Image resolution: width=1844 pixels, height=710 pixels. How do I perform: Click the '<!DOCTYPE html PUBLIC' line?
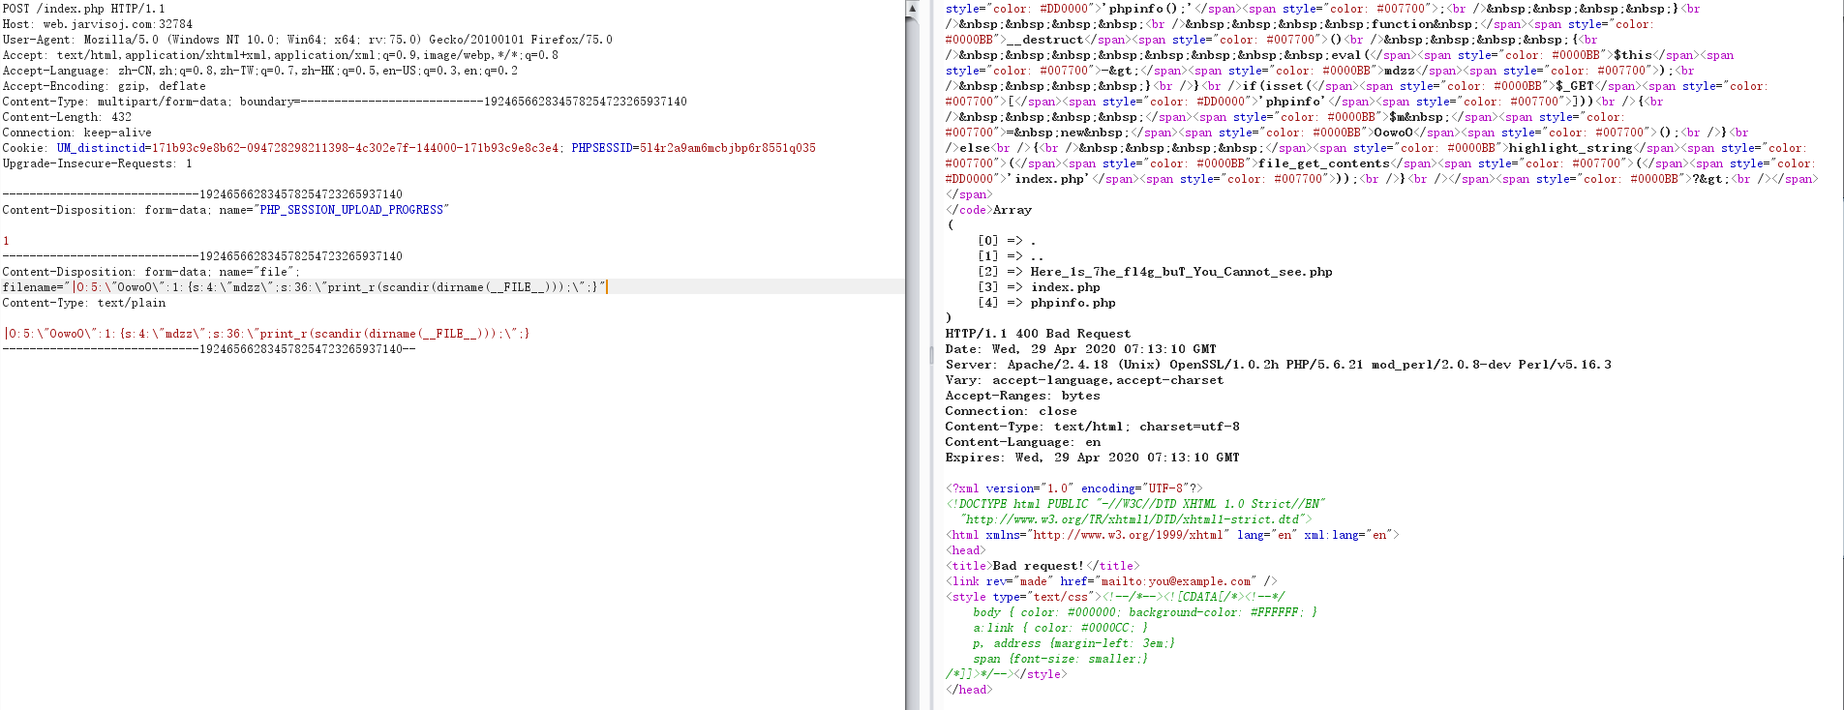(1134, 504)
